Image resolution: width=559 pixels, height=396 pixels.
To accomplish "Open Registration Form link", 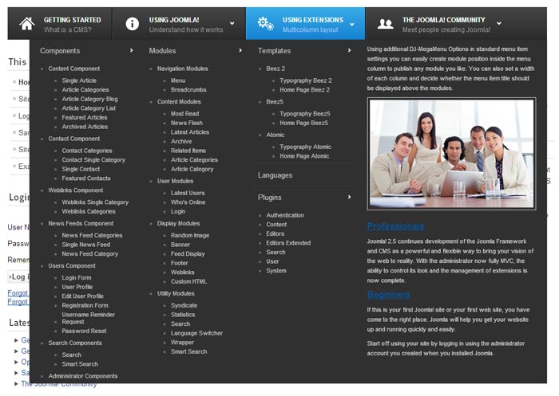I will click(85, 306).
